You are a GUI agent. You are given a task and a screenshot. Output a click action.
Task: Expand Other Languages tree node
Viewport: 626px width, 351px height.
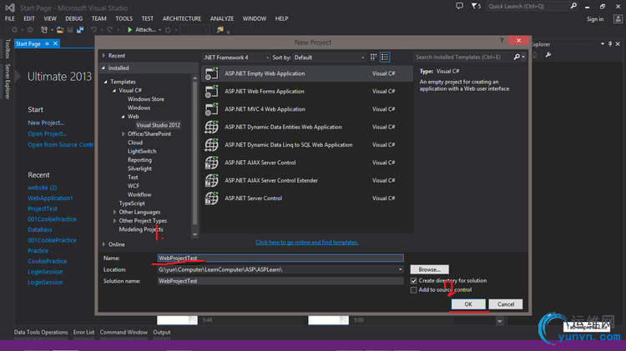coord(114,213)
